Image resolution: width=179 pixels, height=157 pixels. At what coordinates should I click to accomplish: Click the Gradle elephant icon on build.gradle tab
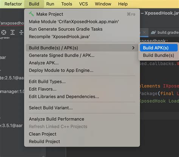(153, 33)
